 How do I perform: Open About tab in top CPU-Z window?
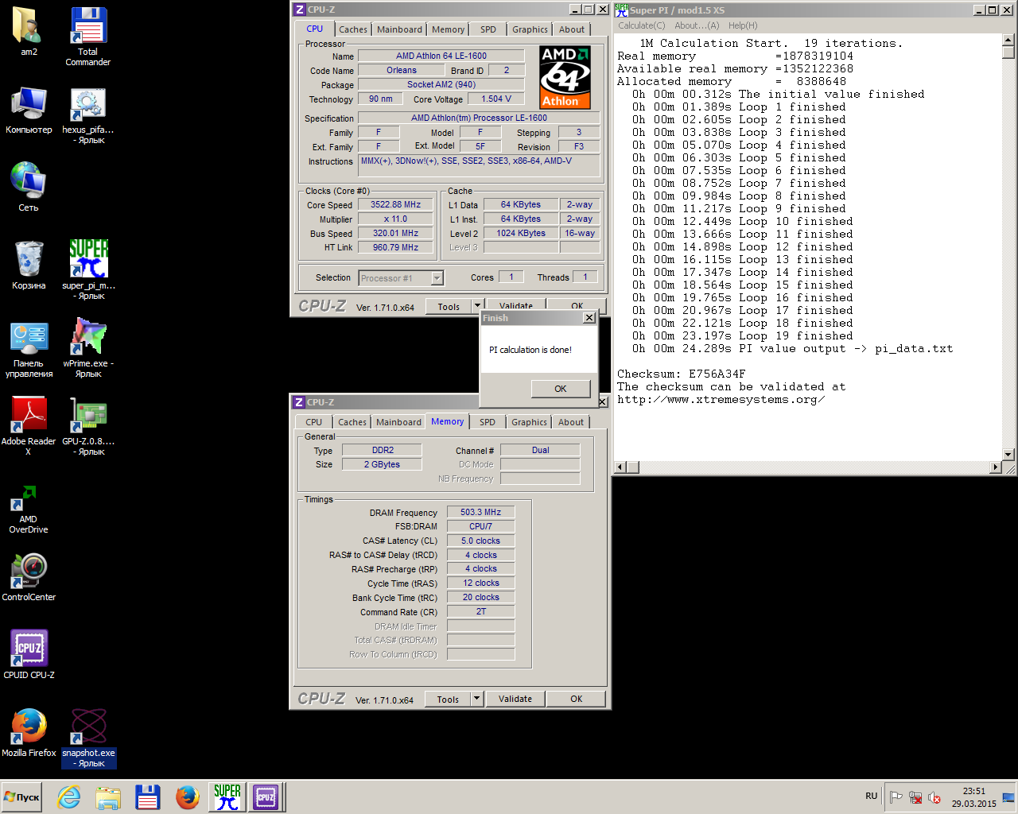(572, 29)
